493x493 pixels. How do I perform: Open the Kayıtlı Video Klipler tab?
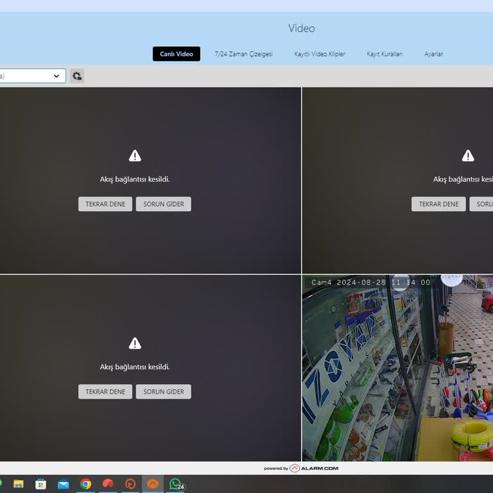pos(320,54)
